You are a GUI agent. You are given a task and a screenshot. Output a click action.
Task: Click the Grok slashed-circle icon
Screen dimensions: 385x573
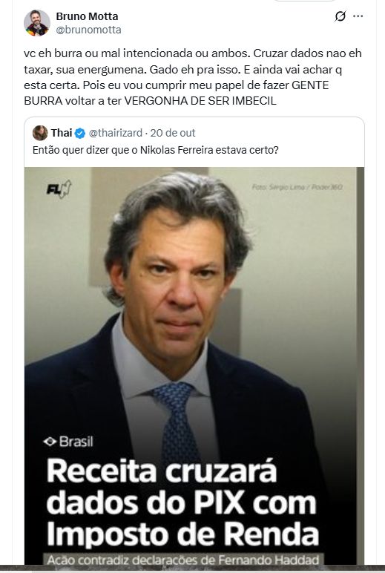pyautogui.click(x=340, y=16)
